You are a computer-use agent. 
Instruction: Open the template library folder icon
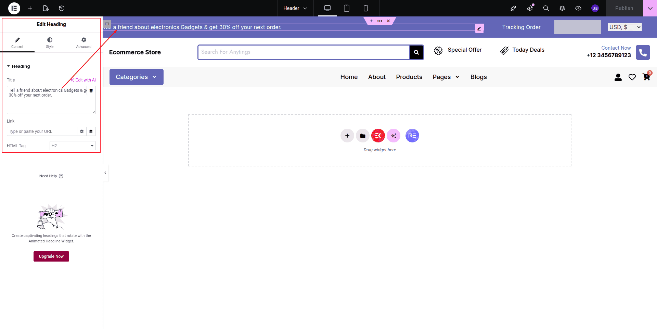(x=362, y=136)
